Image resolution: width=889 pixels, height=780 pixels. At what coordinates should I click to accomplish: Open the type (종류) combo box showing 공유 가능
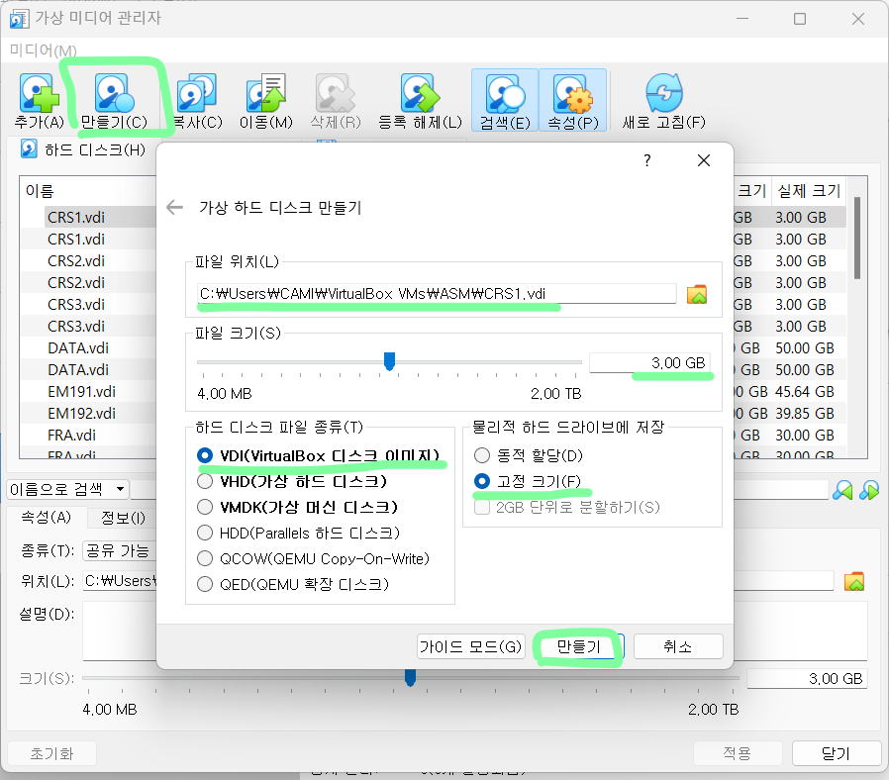click(x=119, y=550)
